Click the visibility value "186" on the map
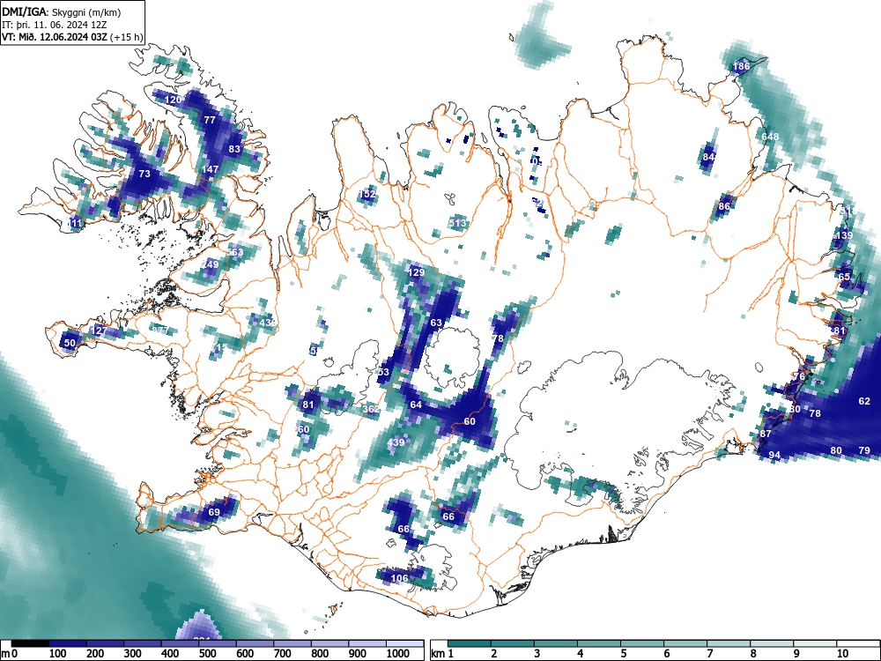This screenshot has height=661, width=881. click(x=741, y=66)
